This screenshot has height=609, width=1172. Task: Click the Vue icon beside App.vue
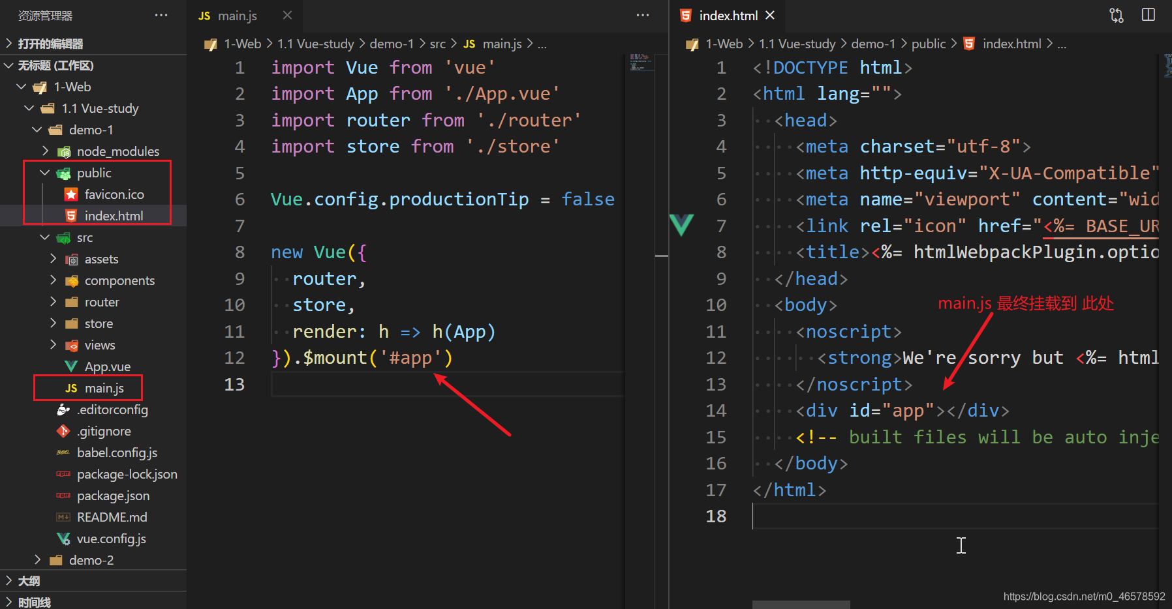tap(71, 366)
